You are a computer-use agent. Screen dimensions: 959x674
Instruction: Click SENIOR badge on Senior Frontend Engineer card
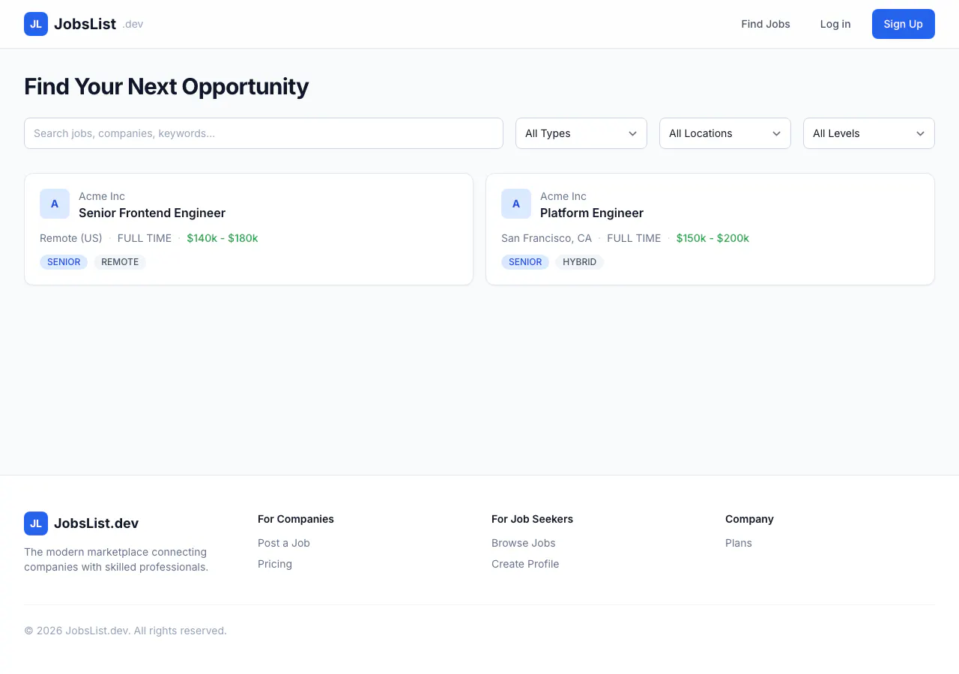point(64,262)
